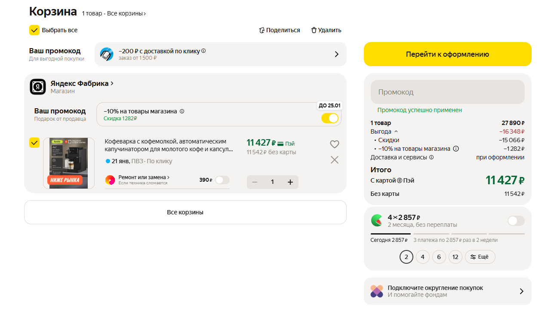Click the heart icon to favorite item
The width and height of the screenshot is (557, 314).
click(x=334, y=144)
